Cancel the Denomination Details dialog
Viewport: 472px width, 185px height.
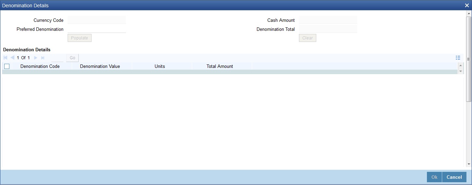pos(454,177)
